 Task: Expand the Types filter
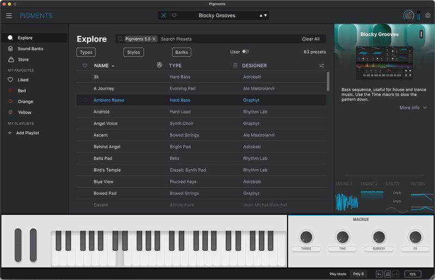[x=86, y=52]
